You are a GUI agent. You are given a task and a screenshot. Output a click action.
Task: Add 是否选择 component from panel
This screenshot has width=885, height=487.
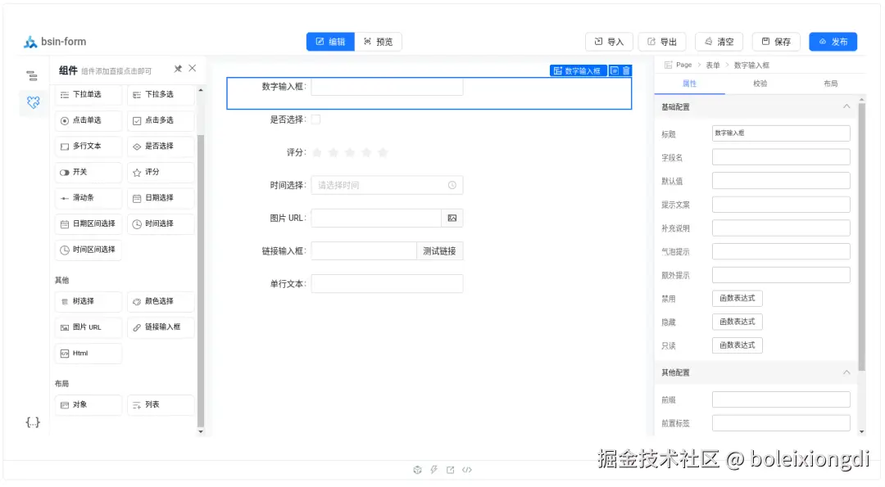coord(161,147)
